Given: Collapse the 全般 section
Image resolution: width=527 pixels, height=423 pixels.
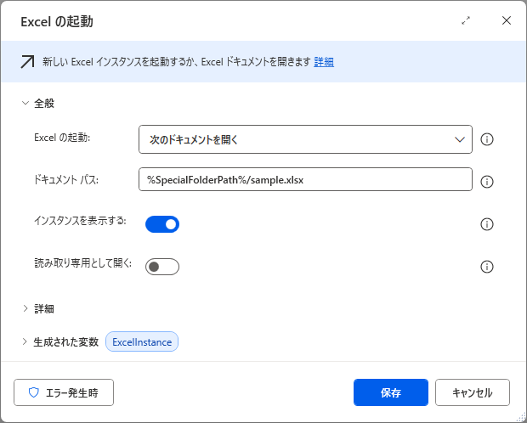Looking at the screenshot, I should 25,103.
